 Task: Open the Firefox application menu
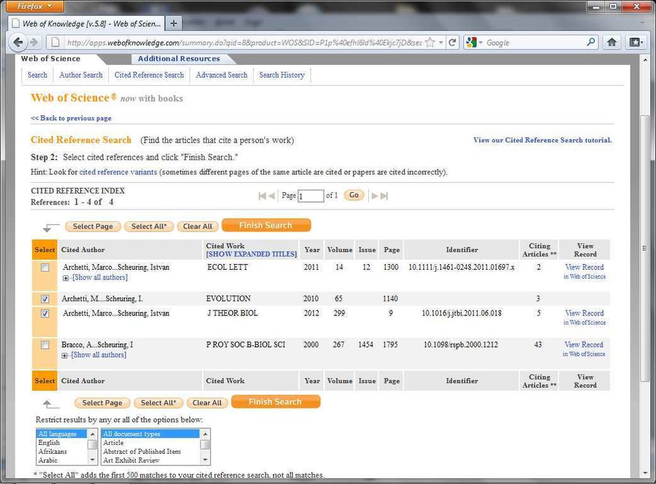[x=35, y=6]
